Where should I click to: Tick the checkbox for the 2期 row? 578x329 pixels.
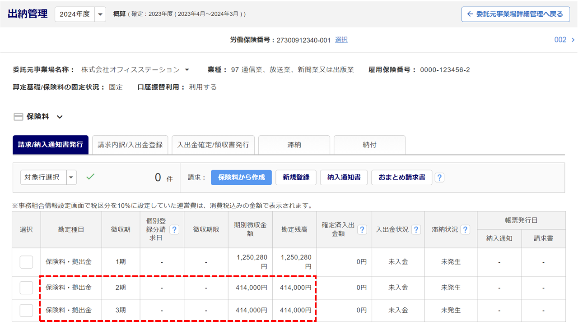[x=26, y=288]
